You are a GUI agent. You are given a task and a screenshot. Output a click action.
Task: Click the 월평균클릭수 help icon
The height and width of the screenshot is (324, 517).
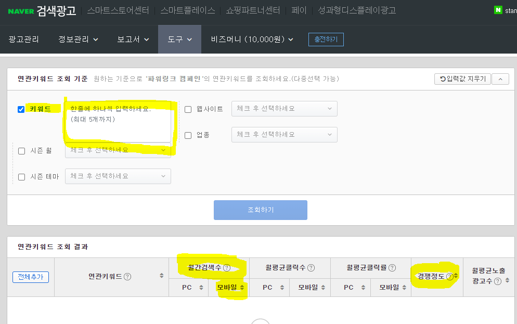(312, 267)
